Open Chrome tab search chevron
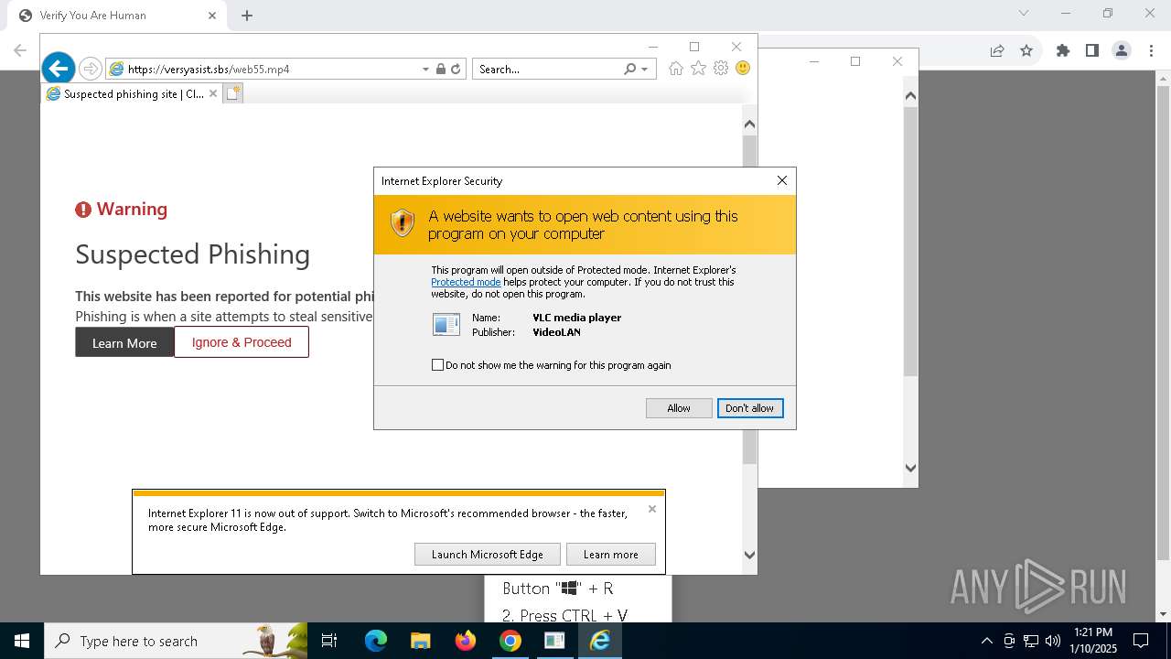Image resolution: width=1171 pixels, height=659 pixels. click(1024, 13)
